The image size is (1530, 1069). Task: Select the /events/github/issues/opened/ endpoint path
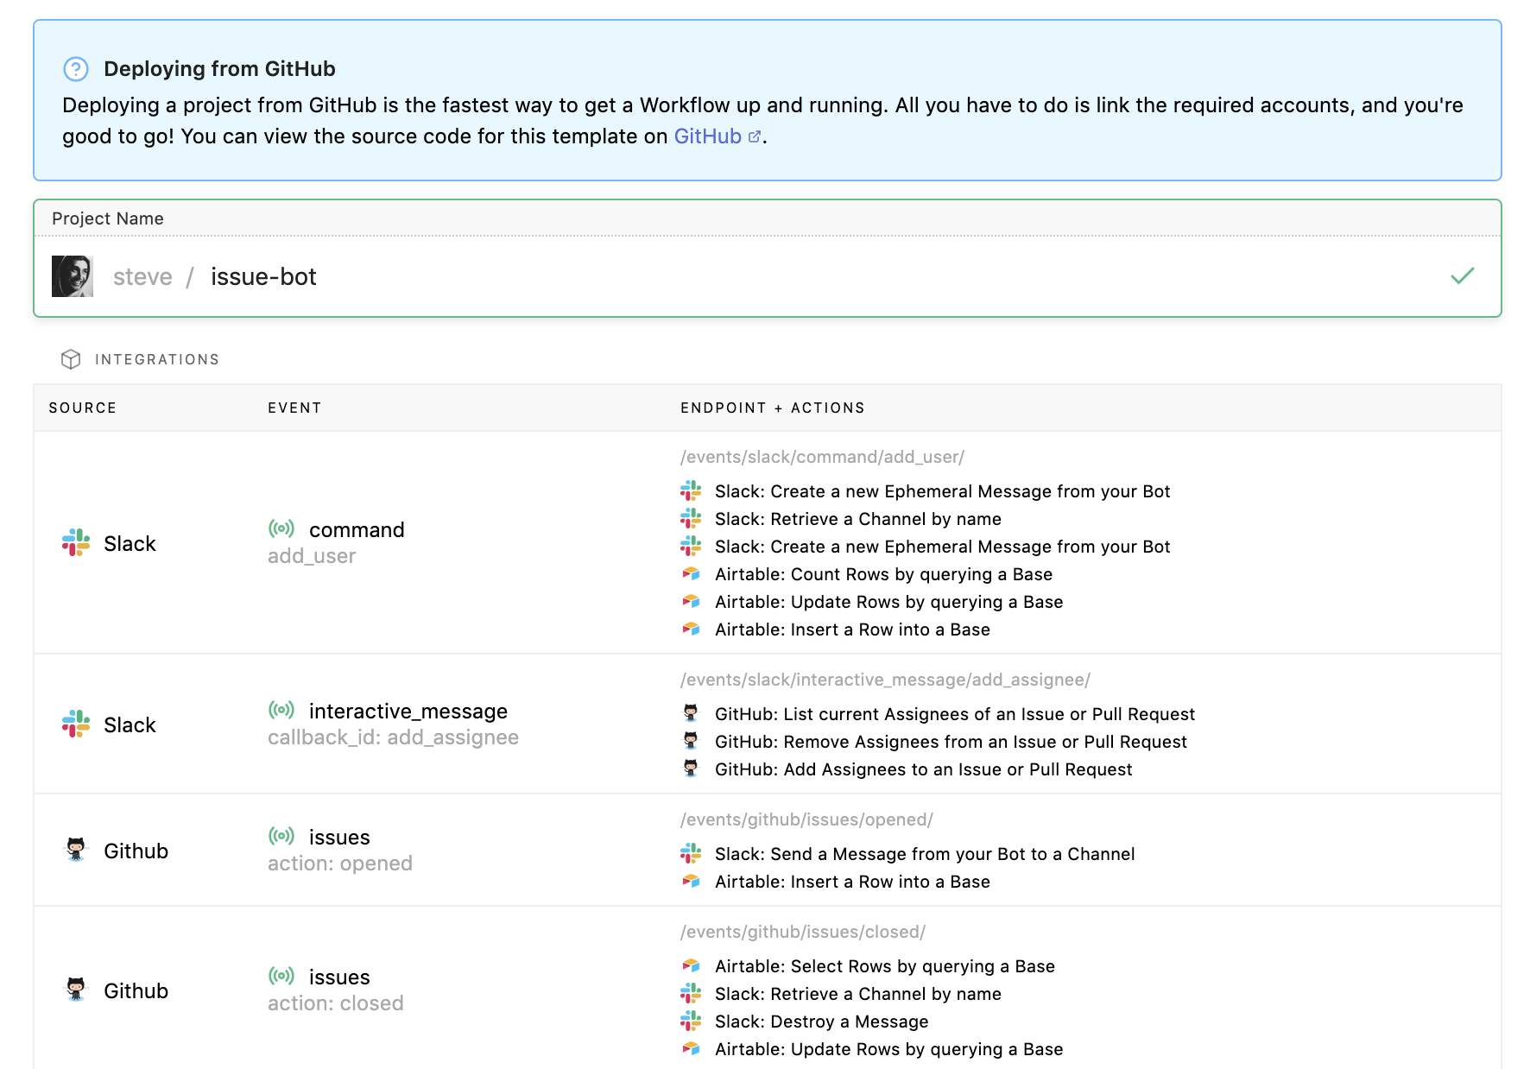click(x=806, y=819)
